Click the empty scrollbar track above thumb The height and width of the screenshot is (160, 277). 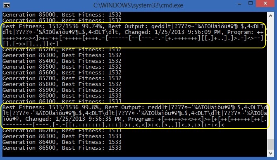click(270, 79)
